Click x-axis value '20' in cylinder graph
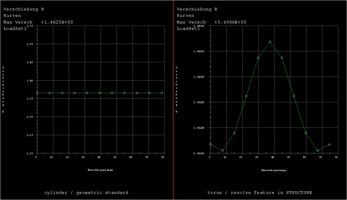 (x=67, y=157)
